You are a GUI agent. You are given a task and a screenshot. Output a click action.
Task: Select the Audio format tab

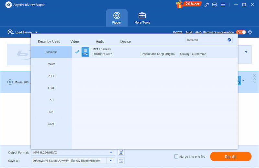pyautogui.click(x=100, y=41)
